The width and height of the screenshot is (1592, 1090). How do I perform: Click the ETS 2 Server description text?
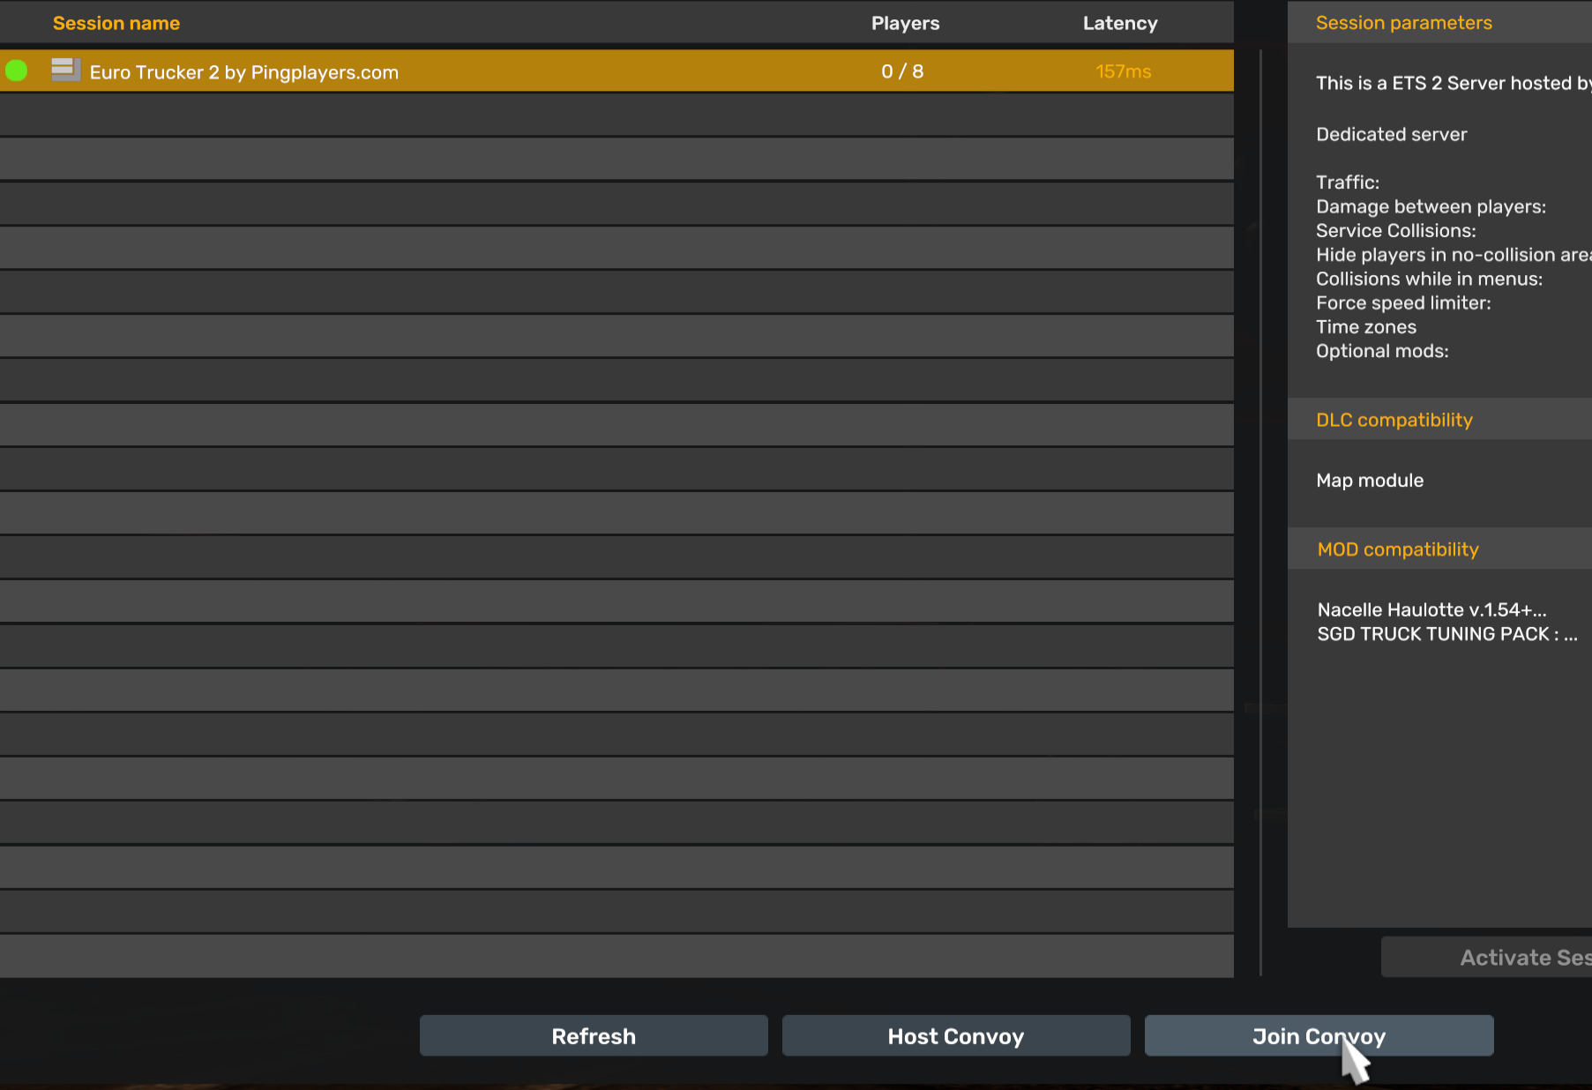pyautogui.click(x=1454, y=83)
